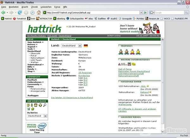Screen dimensions: 190x138
Task: Click the first trophy icon under Trophäen
Action: click(x=121, y=52)
